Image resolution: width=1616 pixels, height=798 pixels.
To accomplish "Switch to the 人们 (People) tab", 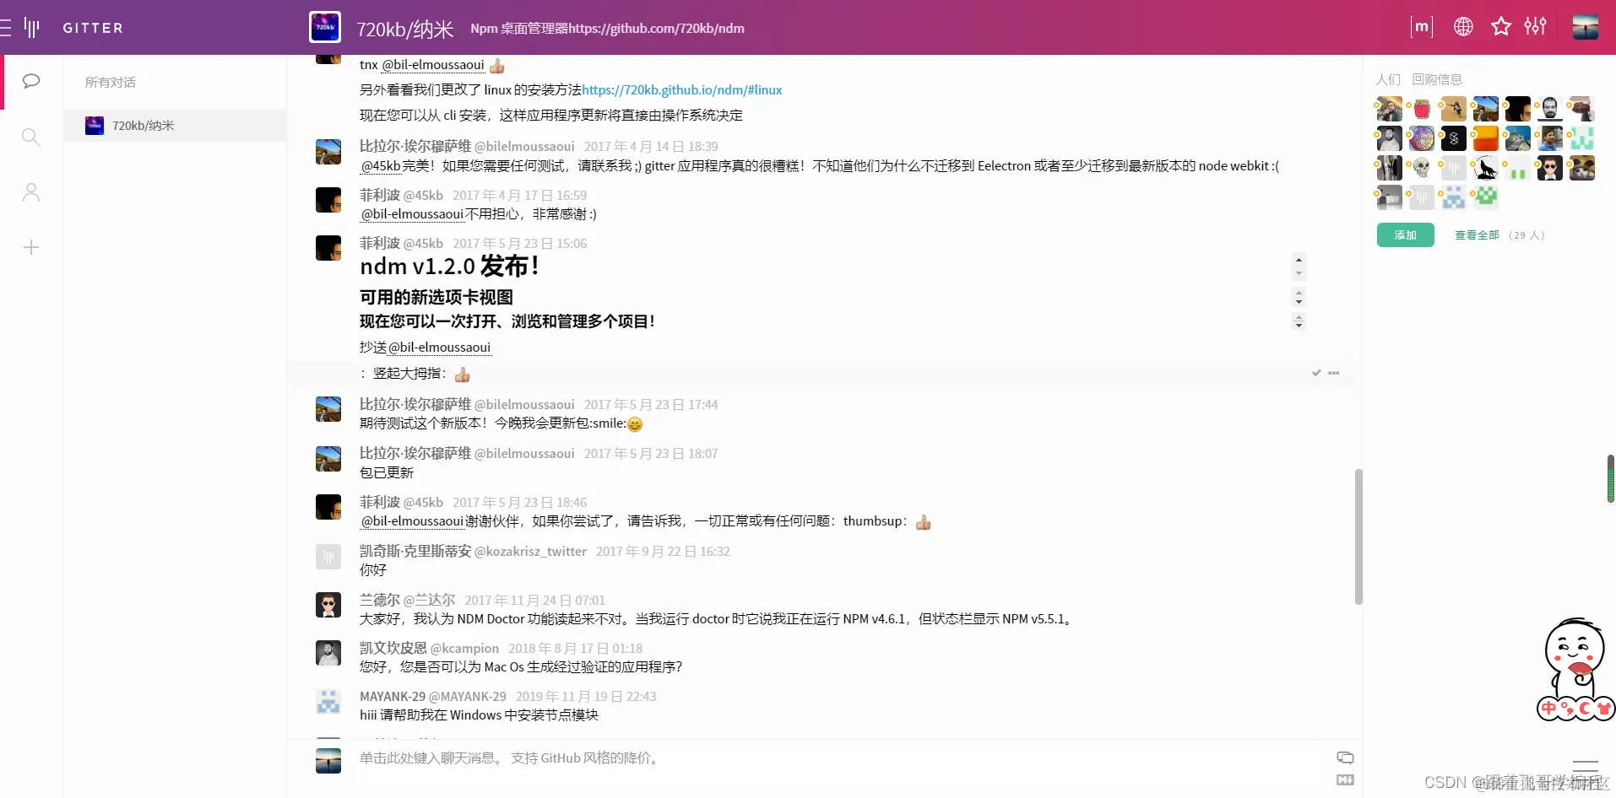I will pyautogui.click(x=1388, y=79).
